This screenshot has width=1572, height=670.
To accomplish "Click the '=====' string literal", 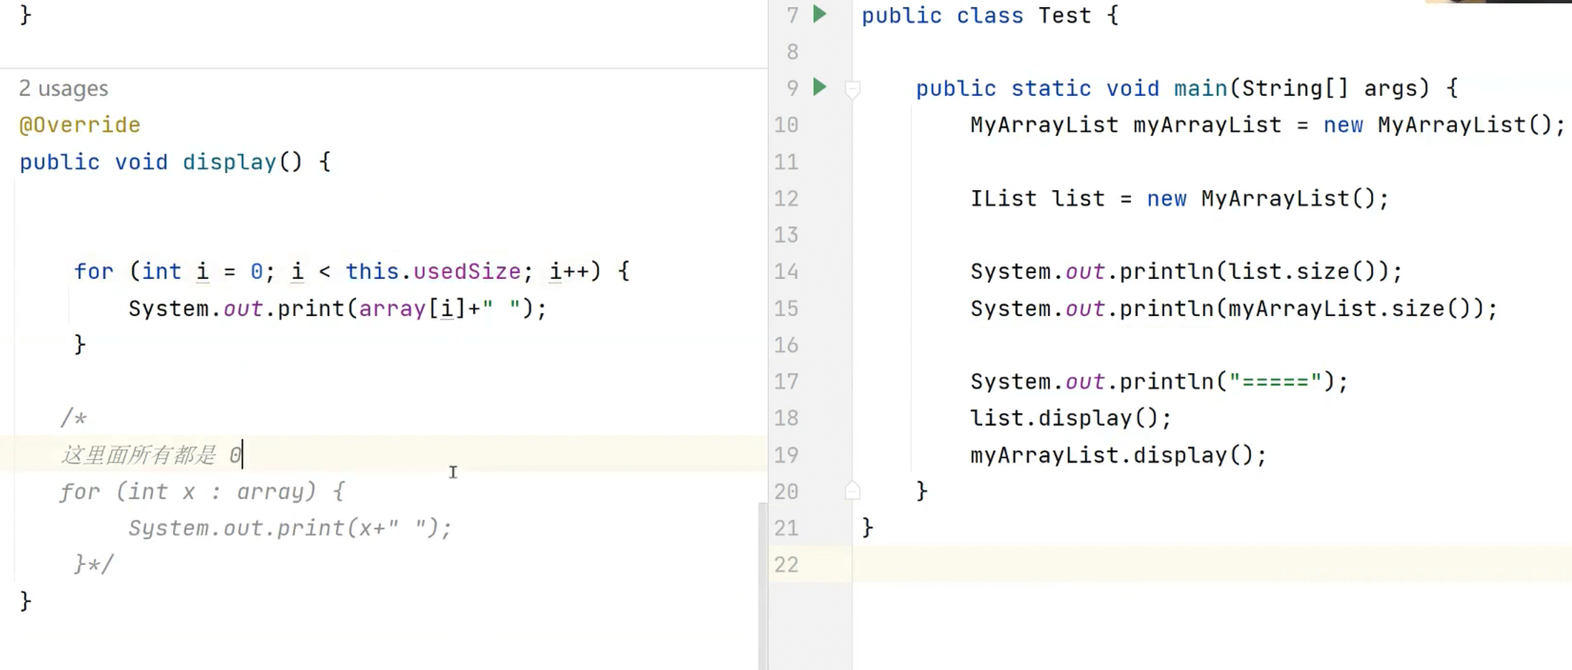I will tap(1276, 382).
